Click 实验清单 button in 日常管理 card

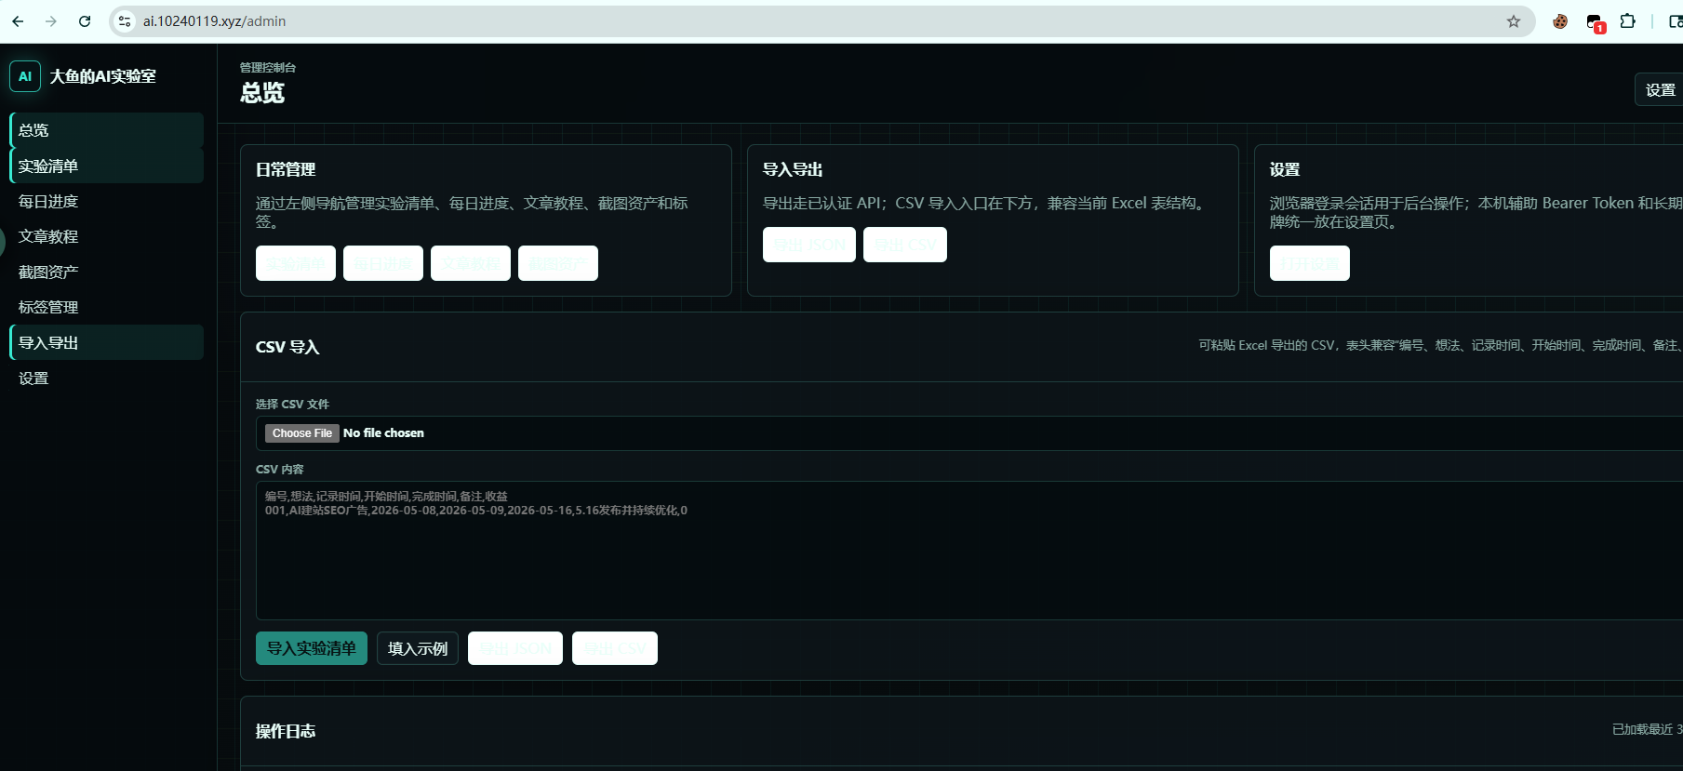(296, 263)
